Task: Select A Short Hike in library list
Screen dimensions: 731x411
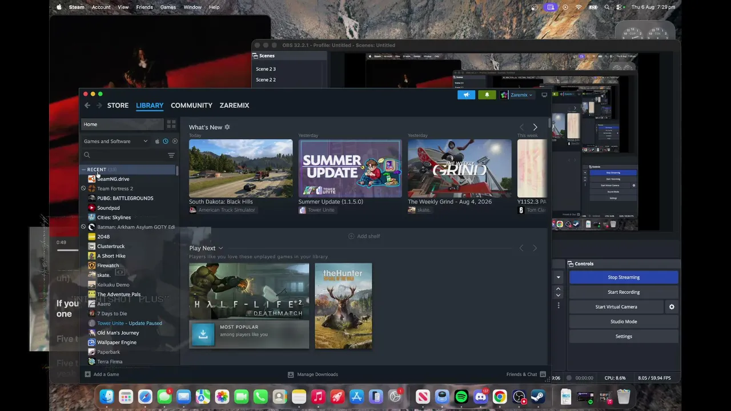Action: point(111,256)
